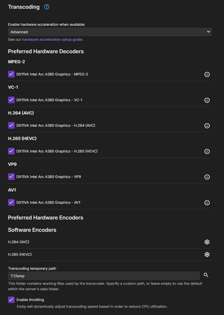Image resolution: width=224 pixels, height=315 pixels.
Task: Toggle the DX11VA AV1 decoder checkbox
Action: coord(11,202)
